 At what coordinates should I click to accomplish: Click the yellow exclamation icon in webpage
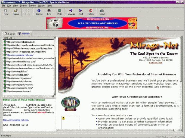63,118
